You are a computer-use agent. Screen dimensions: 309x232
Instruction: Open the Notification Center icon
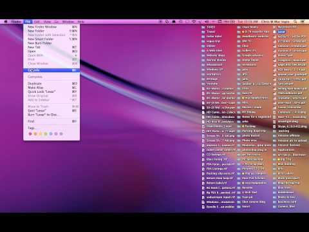(303, 22)
